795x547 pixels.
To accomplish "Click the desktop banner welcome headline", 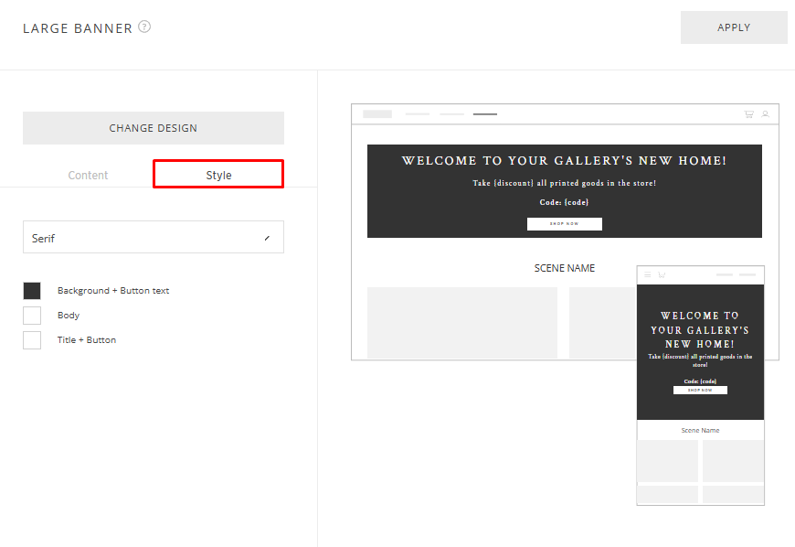I will pyautogui.click(x=564, y=161).
